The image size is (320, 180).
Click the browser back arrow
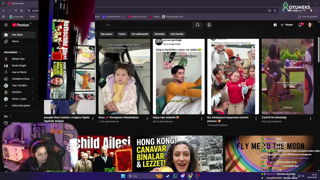3,10
